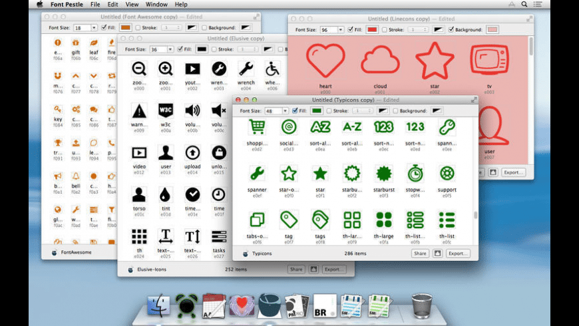
Task: Select the green shopping cart glyph
Action: click(x=256, y=127)
